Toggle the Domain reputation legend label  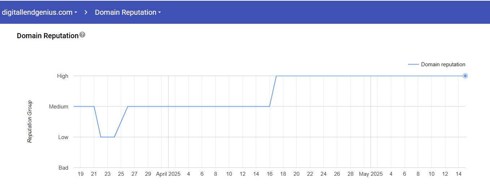(443, 64)
